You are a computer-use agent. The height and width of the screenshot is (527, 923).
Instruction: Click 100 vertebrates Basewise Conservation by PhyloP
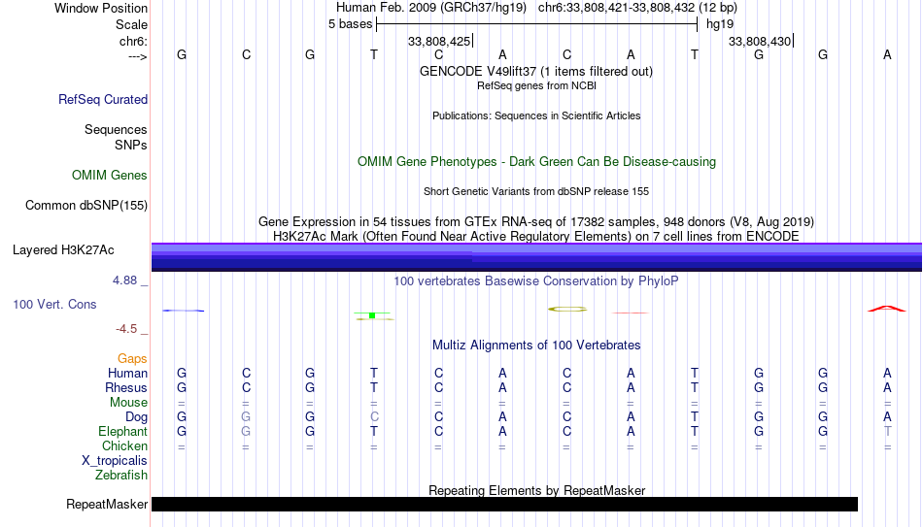[x=536, y=281]
